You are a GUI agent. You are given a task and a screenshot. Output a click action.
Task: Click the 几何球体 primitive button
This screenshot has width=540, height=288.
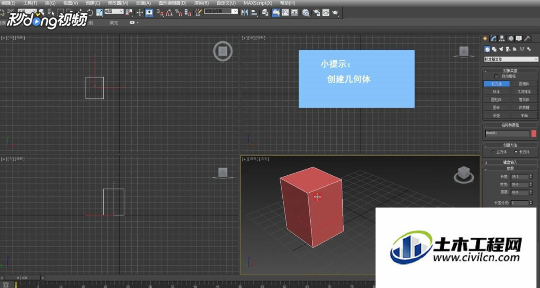524,92
